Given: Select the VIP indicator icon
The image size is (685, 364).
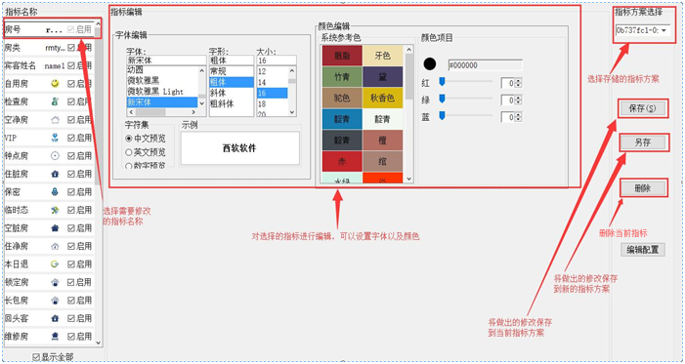Looking at the screenshot, I should pos(55,138).
